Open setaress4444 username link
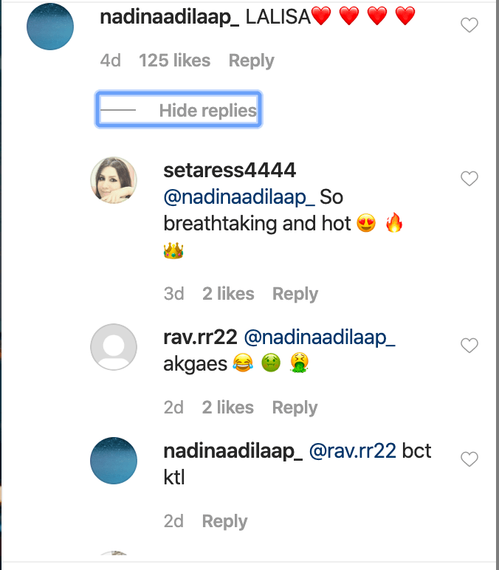499x570 pixels. [230, 171]
